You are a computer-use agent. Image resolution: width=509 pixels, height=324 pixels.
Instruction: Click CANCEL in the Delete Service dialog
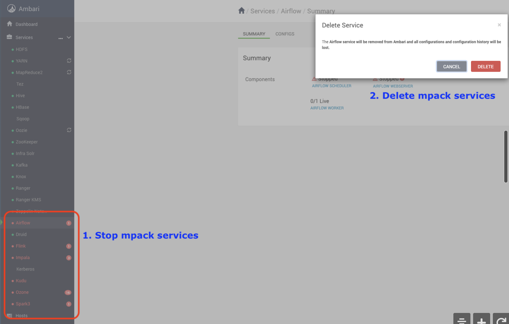coord(452,66)
